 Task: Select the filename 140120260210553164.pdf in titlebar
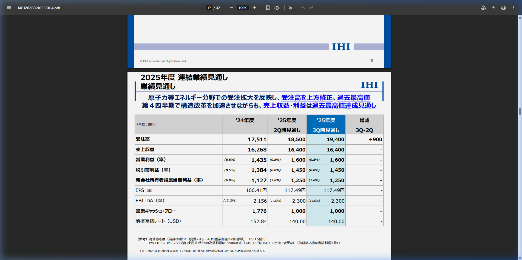(x=38, y=8)
